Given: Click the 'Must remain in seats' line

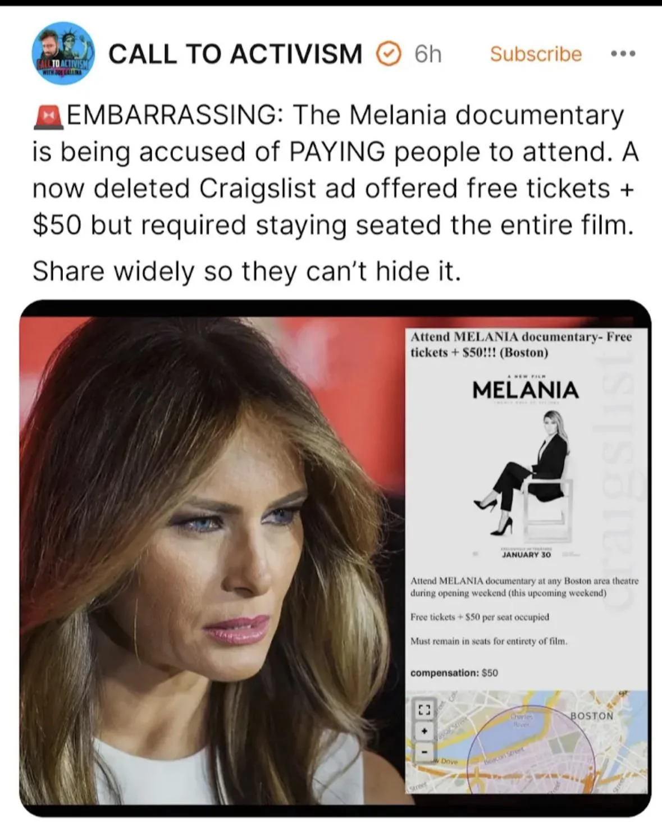Looking at the screenshot, I should click(489, 641).
